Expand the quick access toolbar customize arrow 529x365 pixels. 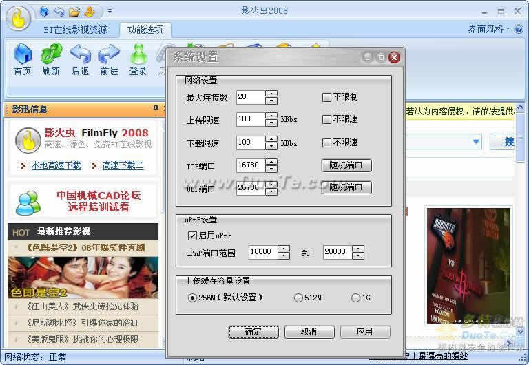tap(110, 12)
